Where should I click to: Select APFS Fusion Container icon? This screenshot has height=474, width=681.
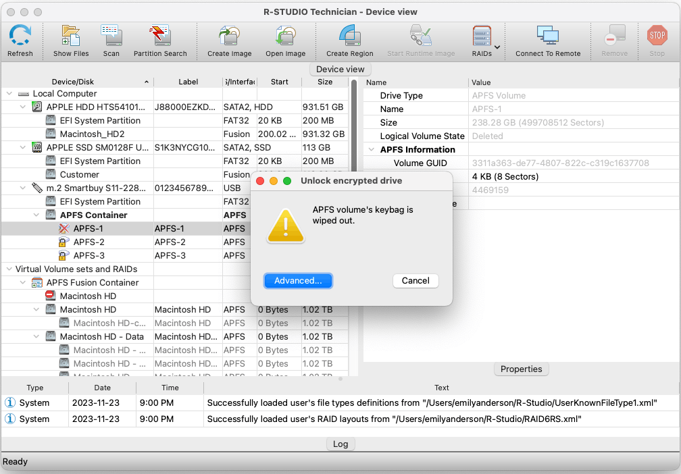(x=37, y=282)
